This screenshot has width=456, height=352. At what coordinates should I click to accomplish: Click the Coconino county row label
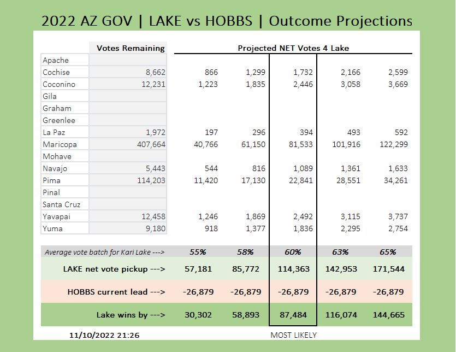(x=59, y=84)
